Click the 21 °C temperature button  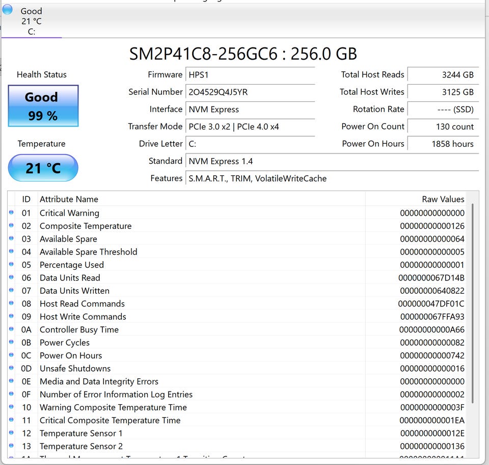click(43, 168)
